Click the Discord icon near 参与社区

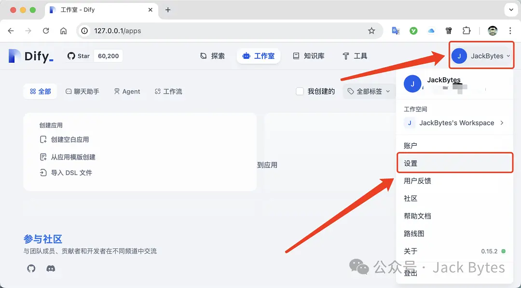pyautogui.click(x=51, y=269)
